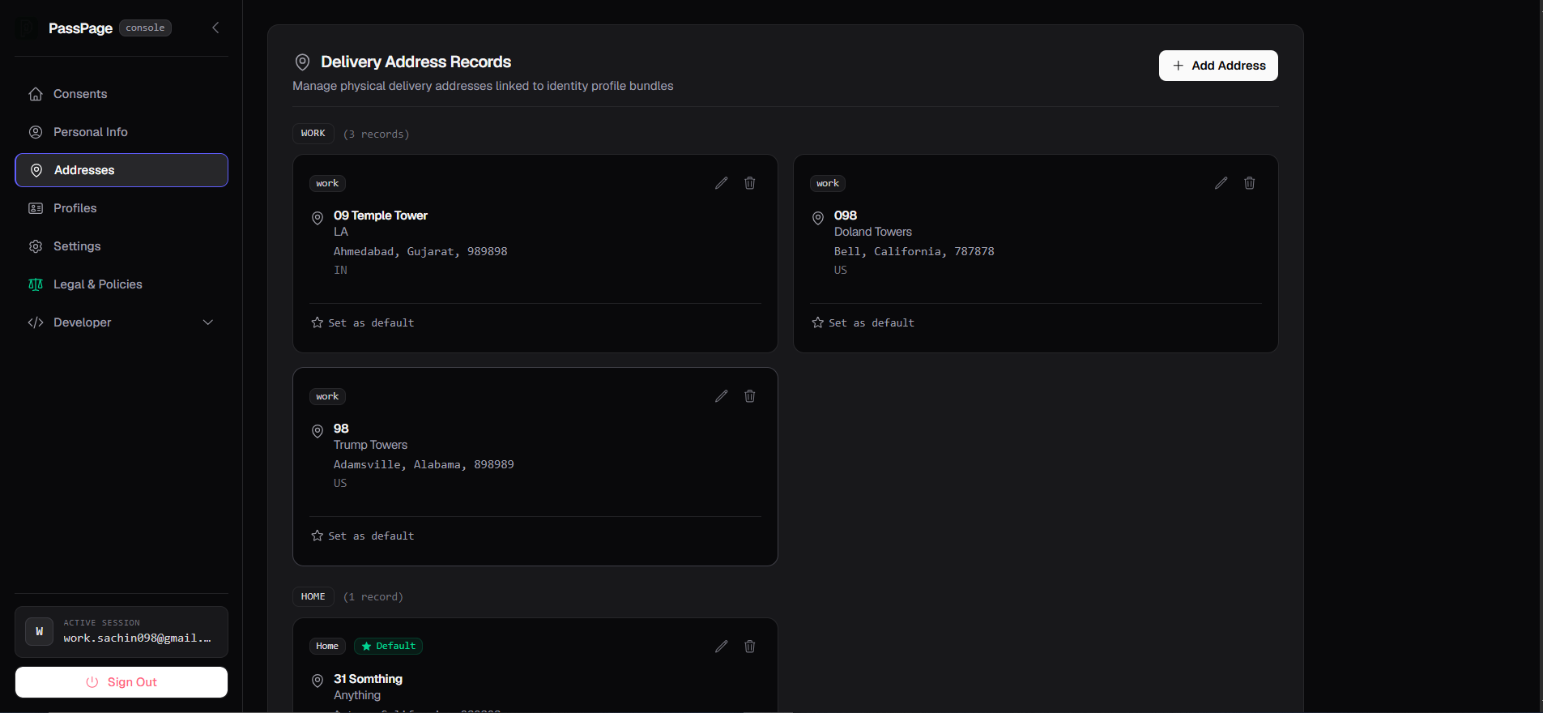Open Personal Info section
This screenshot has width=1543, height=713.
pos(121,132)
